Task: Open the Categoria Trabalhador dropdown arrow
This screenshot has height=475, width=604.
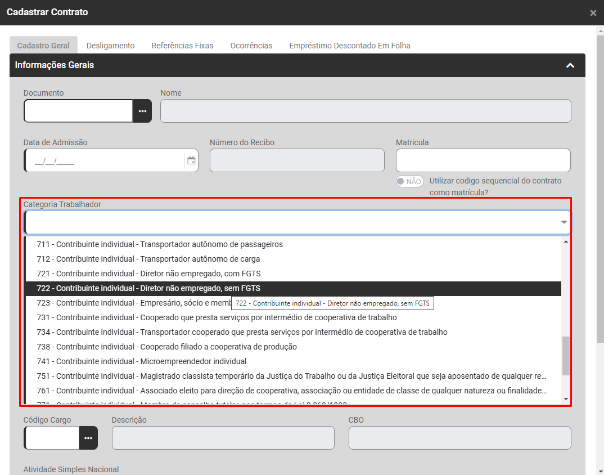Action: 564,222
